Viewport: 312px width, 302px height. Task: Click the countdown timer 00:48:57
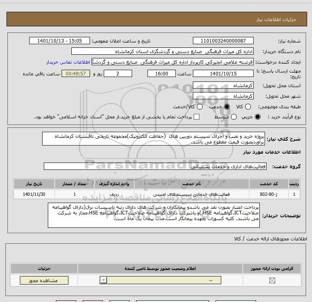[x=76, y=73]
